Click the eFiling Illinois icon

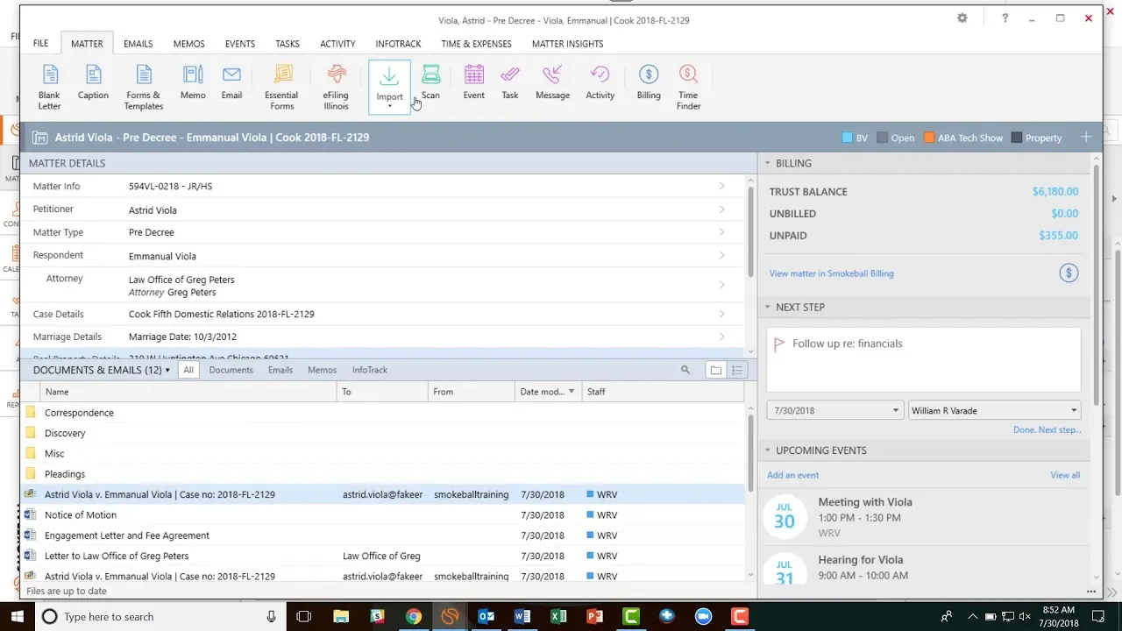coord(336,83)
